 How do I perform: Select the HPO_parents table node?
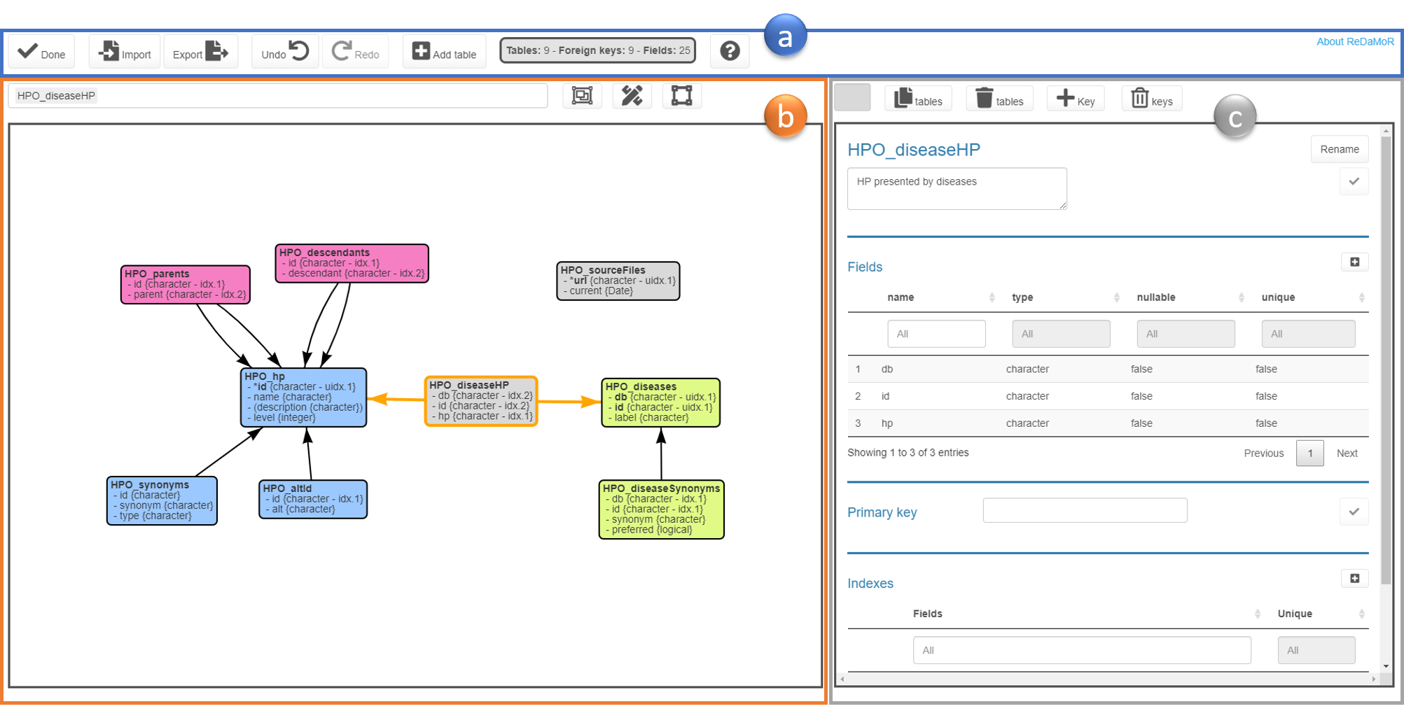tap(186, 284)
